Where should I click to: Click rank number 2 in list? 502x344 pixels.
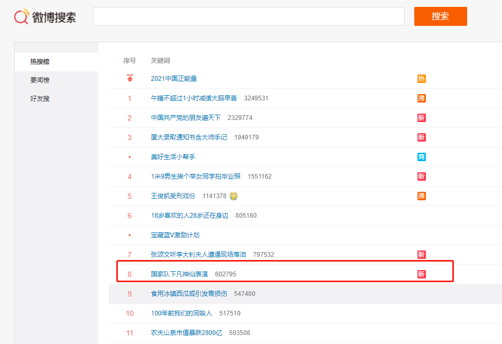pos(129,118)
